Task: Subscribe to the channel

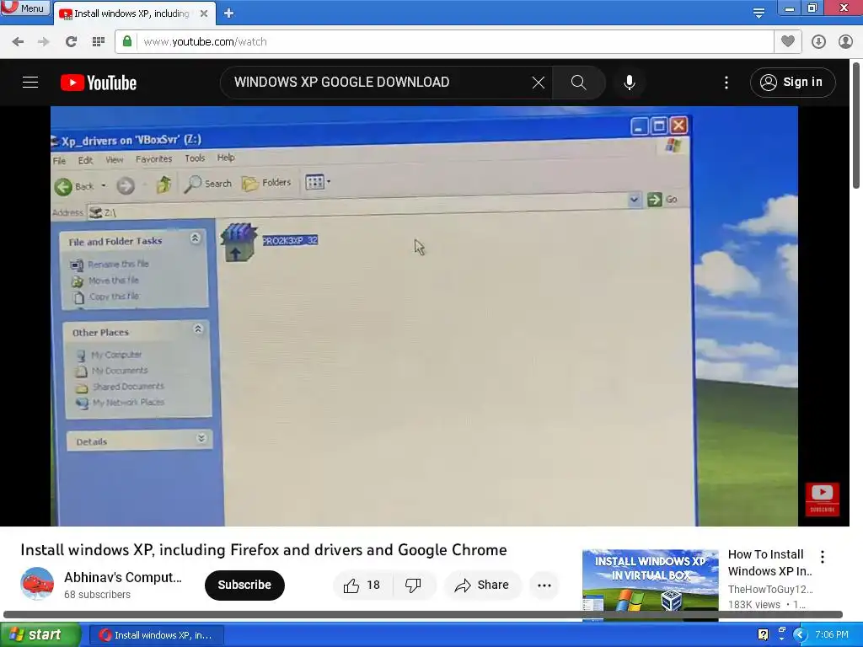Action: tap(244, 585)
